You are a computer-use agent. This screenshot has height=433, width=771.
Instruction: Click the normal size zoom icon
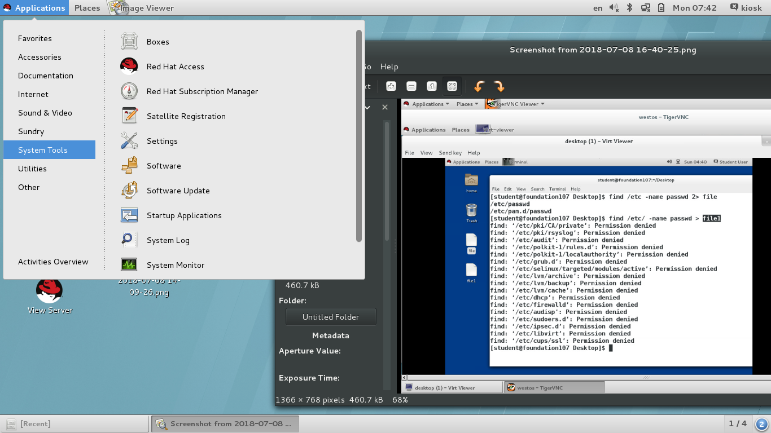point(432,86)
